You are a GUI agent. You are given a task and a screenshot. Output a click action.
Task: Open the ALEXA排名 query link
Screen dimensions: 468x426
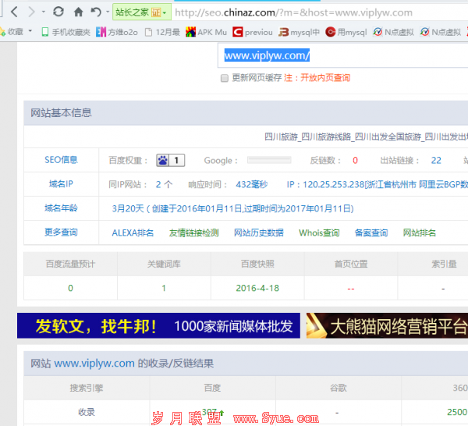click(x=133, y=233)
